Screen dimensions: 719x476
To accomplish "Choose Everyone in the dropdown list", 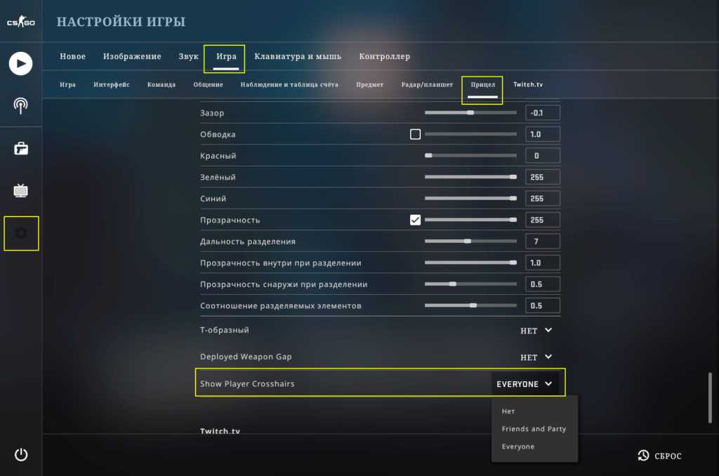I will click(517, 447).
